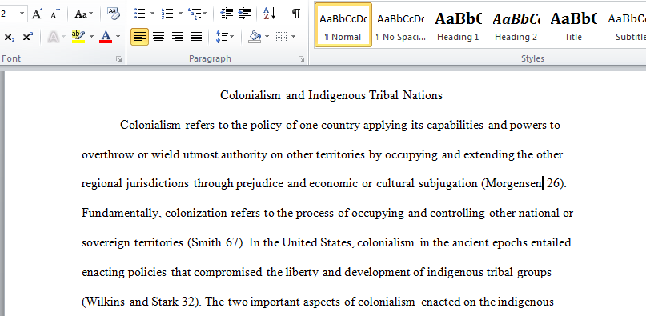Click the word 'overthrow' in the document
The width and height of the screenshot is (646, 316).
(108, 155)
